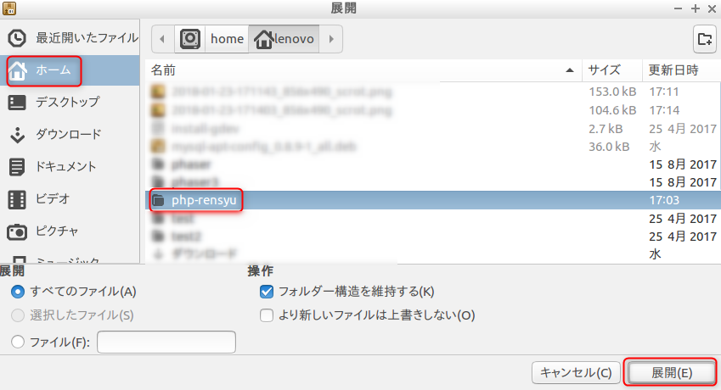Create a new folder with top-right icon
Viewport: 721px width, 390px height.
[705, 39]
